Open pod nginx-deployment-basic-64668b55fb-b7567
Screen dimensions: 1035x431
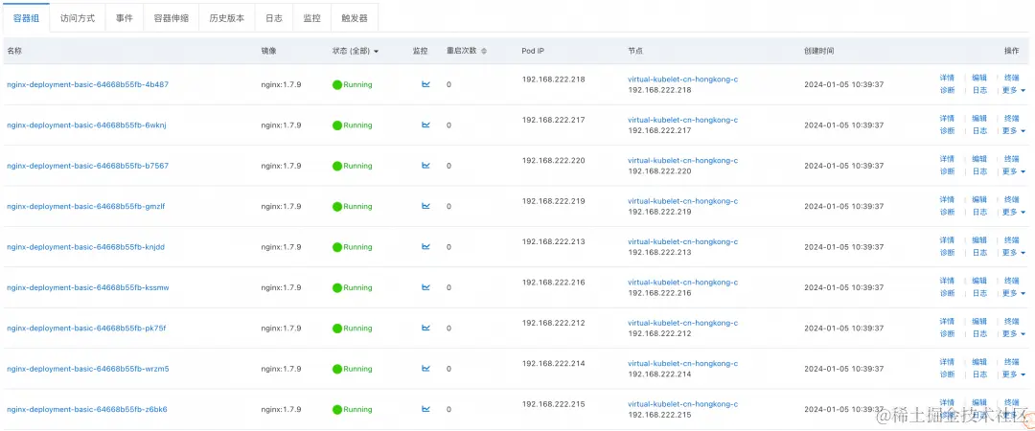(88, 166)
